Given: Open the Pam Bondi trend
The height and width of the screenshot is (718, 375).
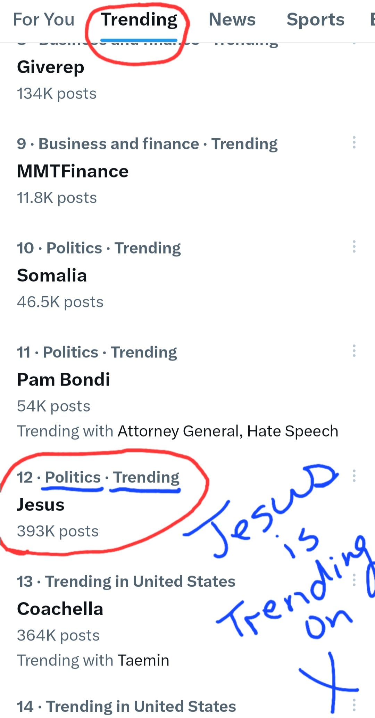Looking at the screenshot, I should (x=64, y=379).
